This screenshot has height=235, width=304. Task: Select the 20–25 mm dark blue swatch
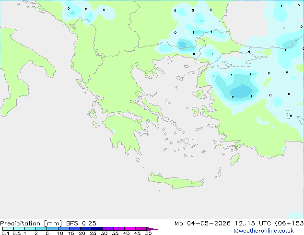[86, 229]
